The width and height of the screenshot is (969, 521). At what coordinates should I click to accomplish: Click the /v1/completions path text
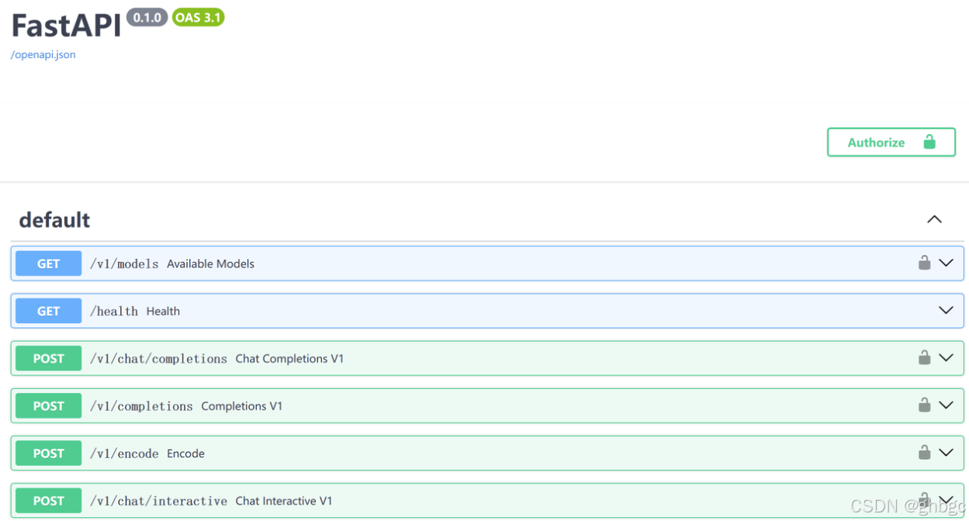point(141,405)
